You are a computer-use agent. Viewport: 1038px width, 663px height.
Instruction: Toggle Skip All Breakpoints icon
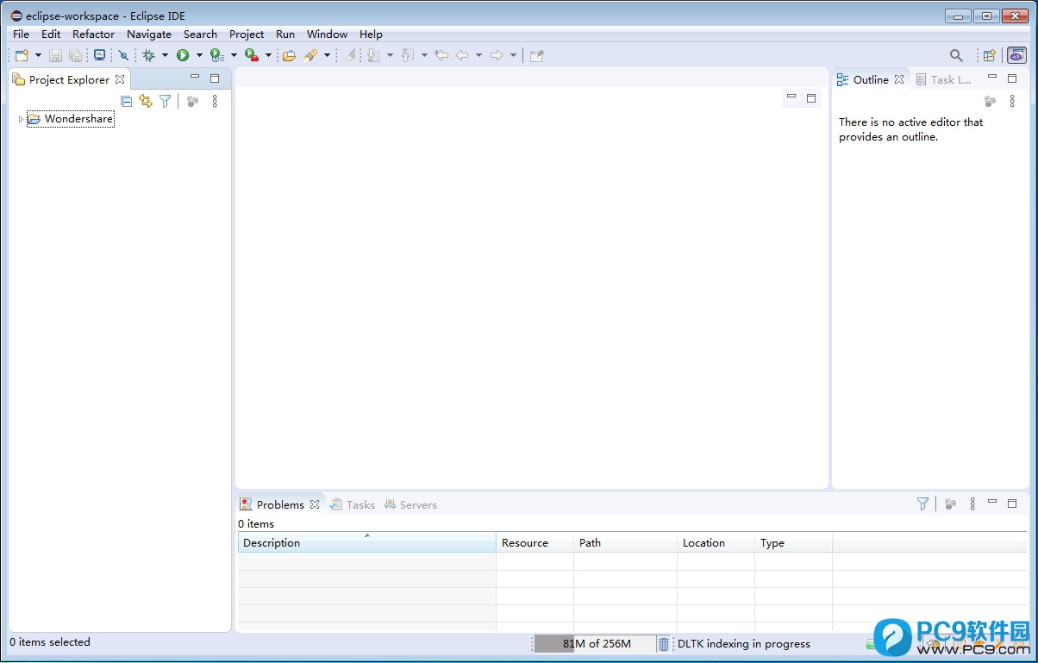(x=123, y=55)
